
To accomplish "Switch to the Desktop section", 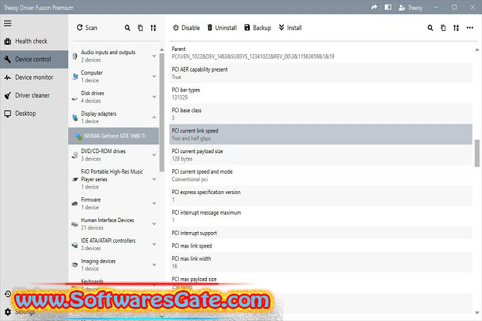I will pos(34,114).
